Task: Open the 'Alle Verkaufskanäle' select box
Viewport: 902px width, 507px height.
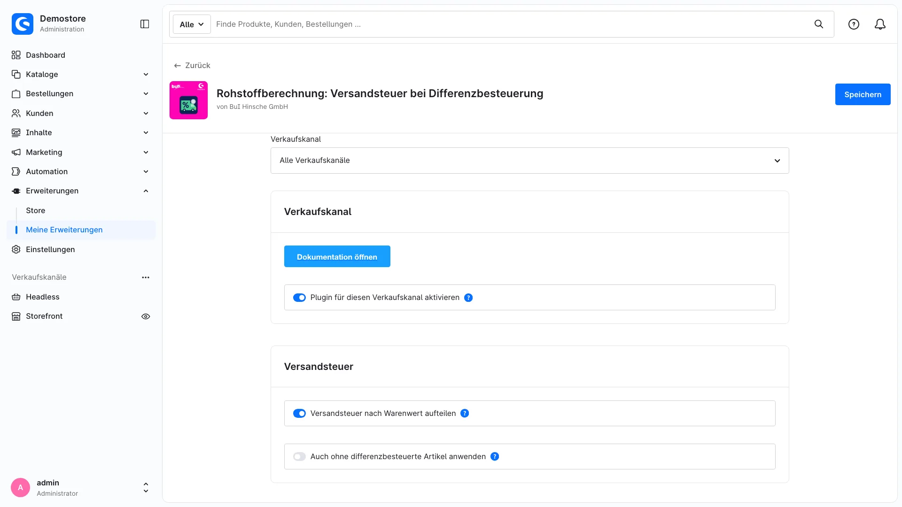Action: pyautogui.click(x=529, y=161)
